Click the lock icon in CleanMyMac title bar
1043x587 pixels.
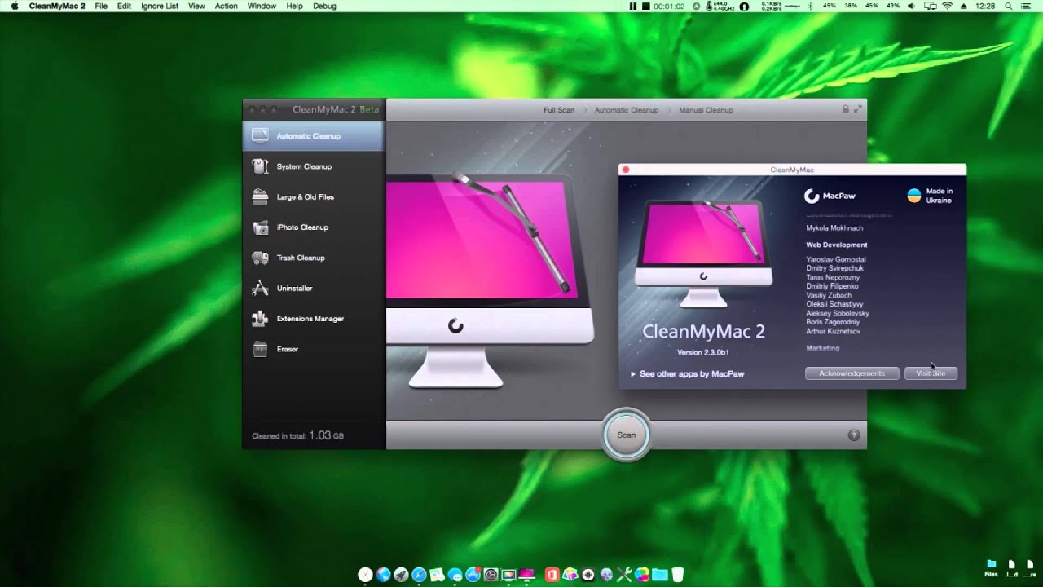pyautogui.click(x=845, y=109)
